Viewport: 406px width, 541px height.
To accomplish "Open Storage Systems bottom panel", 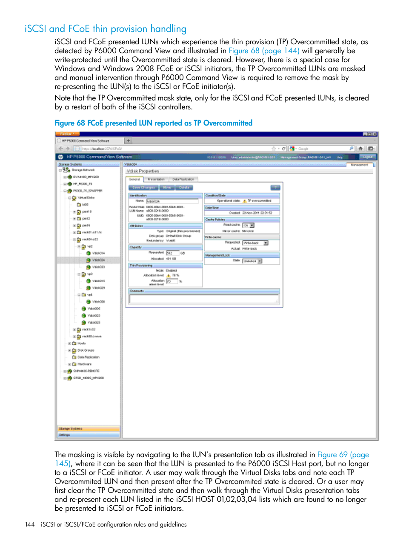I will click(89, 429).
